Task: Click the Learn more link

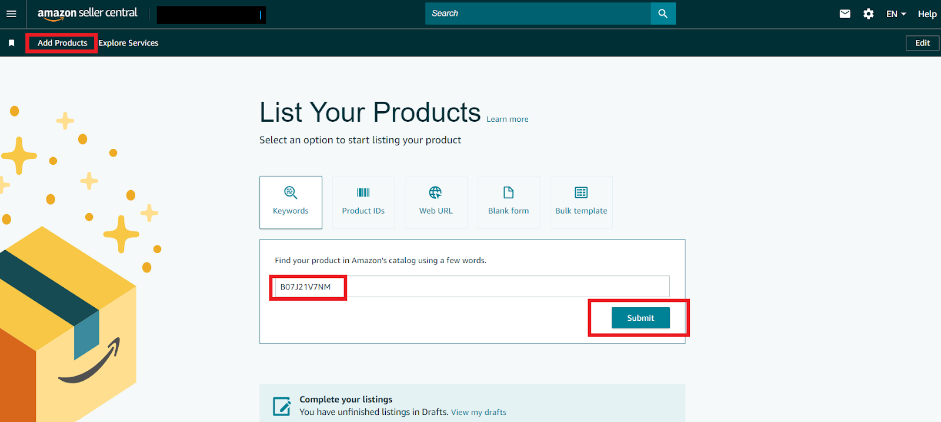Action: pos(507,119)
